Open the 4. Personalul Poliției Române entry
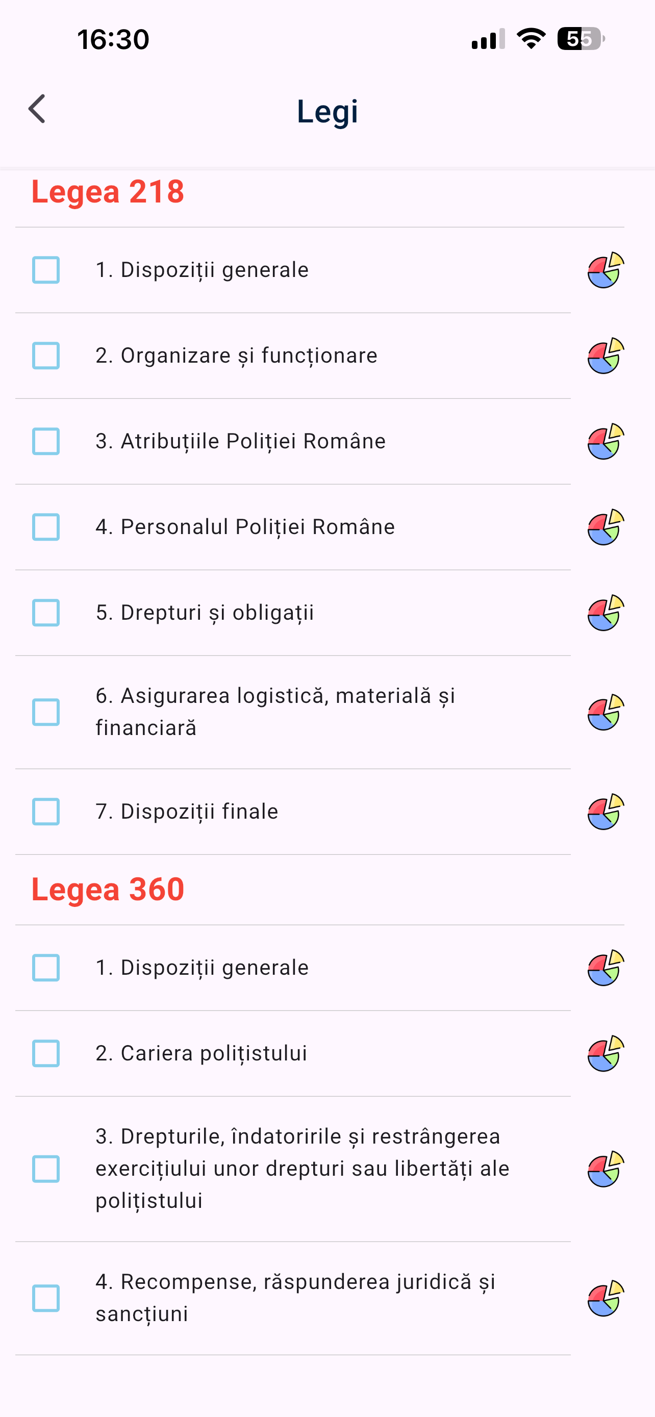This screenshot has height=1417, width=655. pos(293,527)
